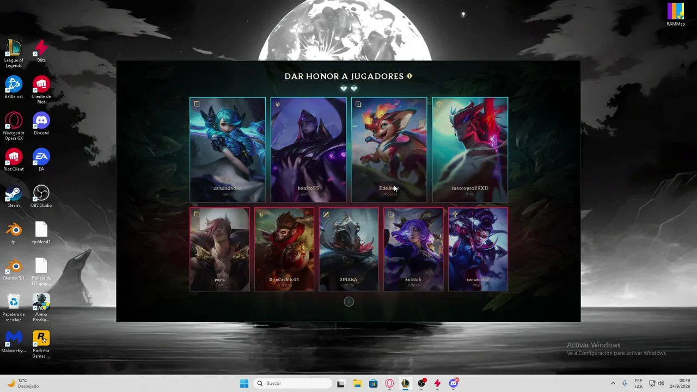This screenshot has height=392, width=697.
Task: Open File Explorer from the taskbar
Action: pos(357,383)
